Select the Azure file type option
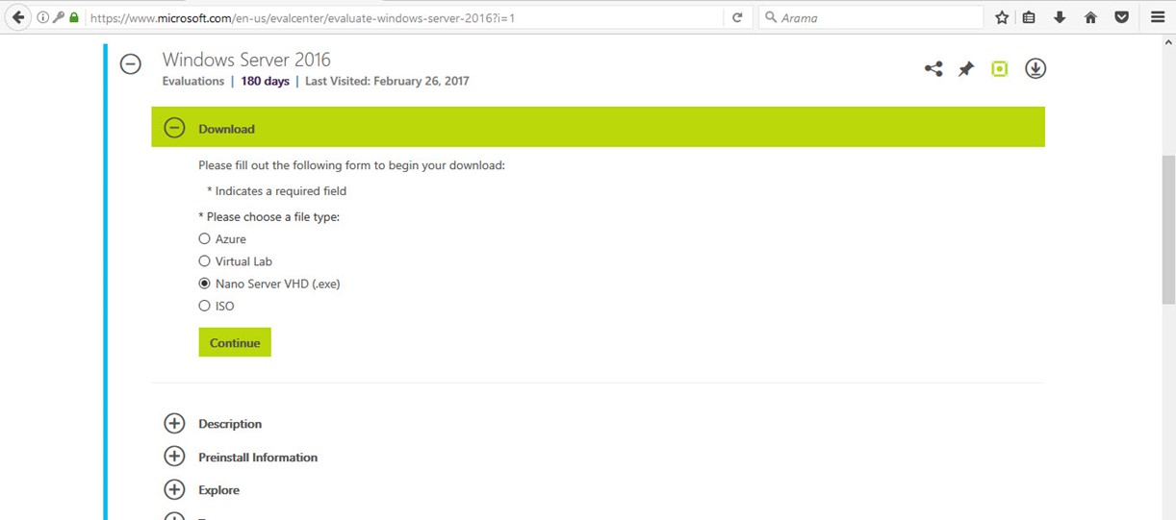 tap(204, 239)
